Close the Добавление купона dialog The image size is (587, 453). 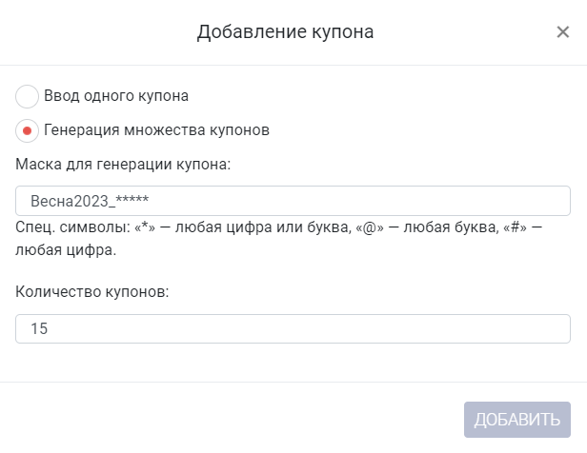tap(562, 32)
